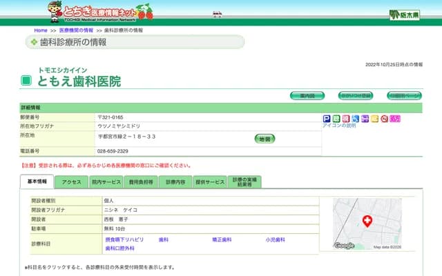
Task: Click the 詳細情報 section header
Action: (x=221, y=108)
